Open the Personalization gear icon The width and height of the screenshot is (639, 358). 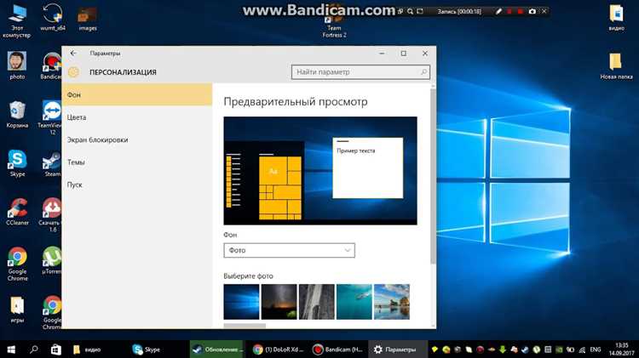pos(73,72)
